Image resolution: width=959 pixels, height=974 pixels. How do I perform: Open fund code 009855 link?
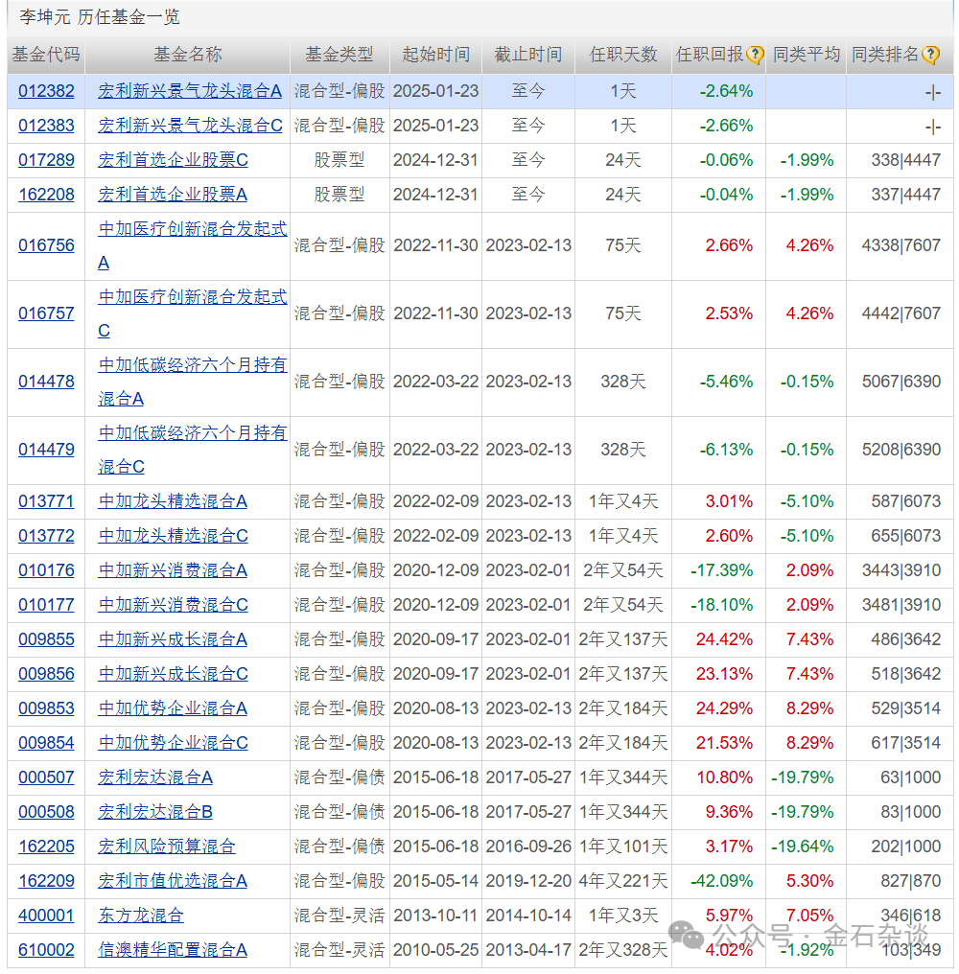47,639
